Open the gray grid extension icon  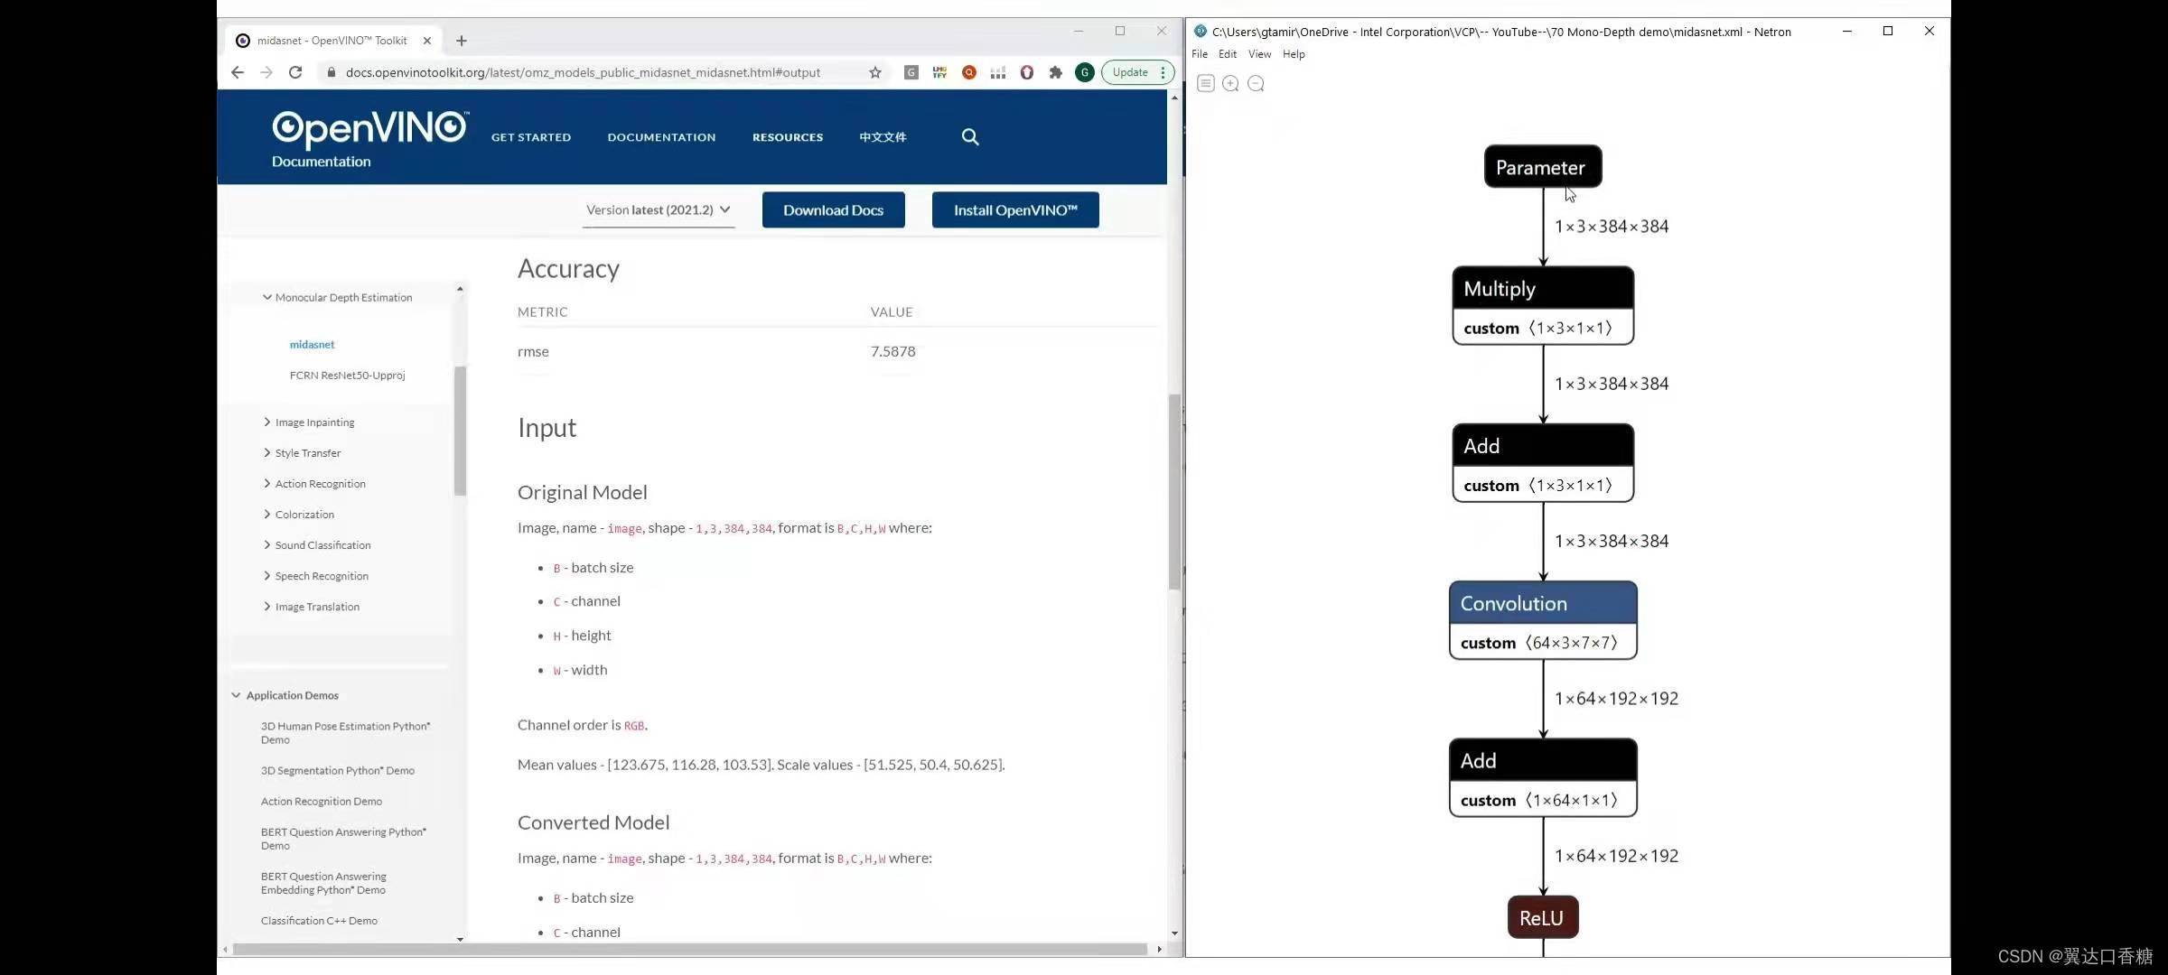(998, 72)
